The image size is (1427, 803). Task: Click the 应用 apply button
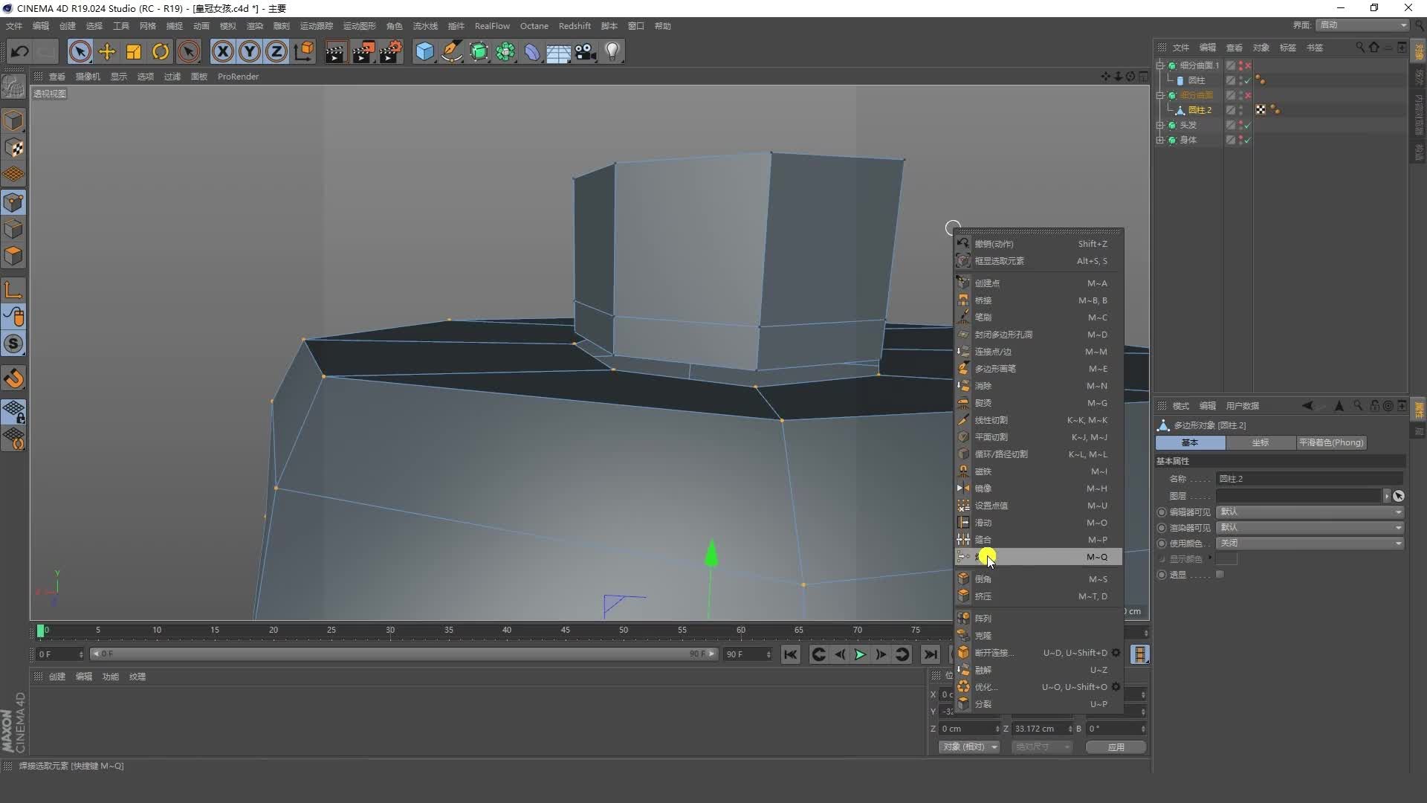click(x=1116, y=747)
